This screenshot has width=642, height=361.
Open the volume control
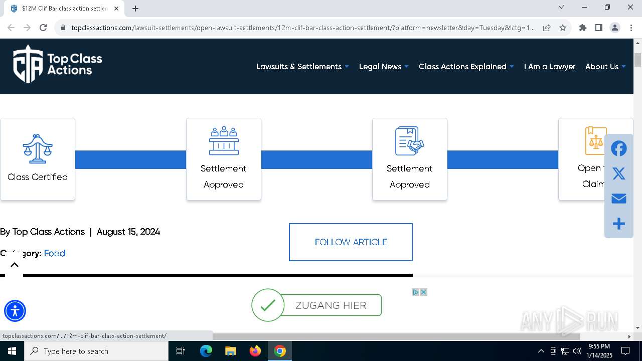577,351
